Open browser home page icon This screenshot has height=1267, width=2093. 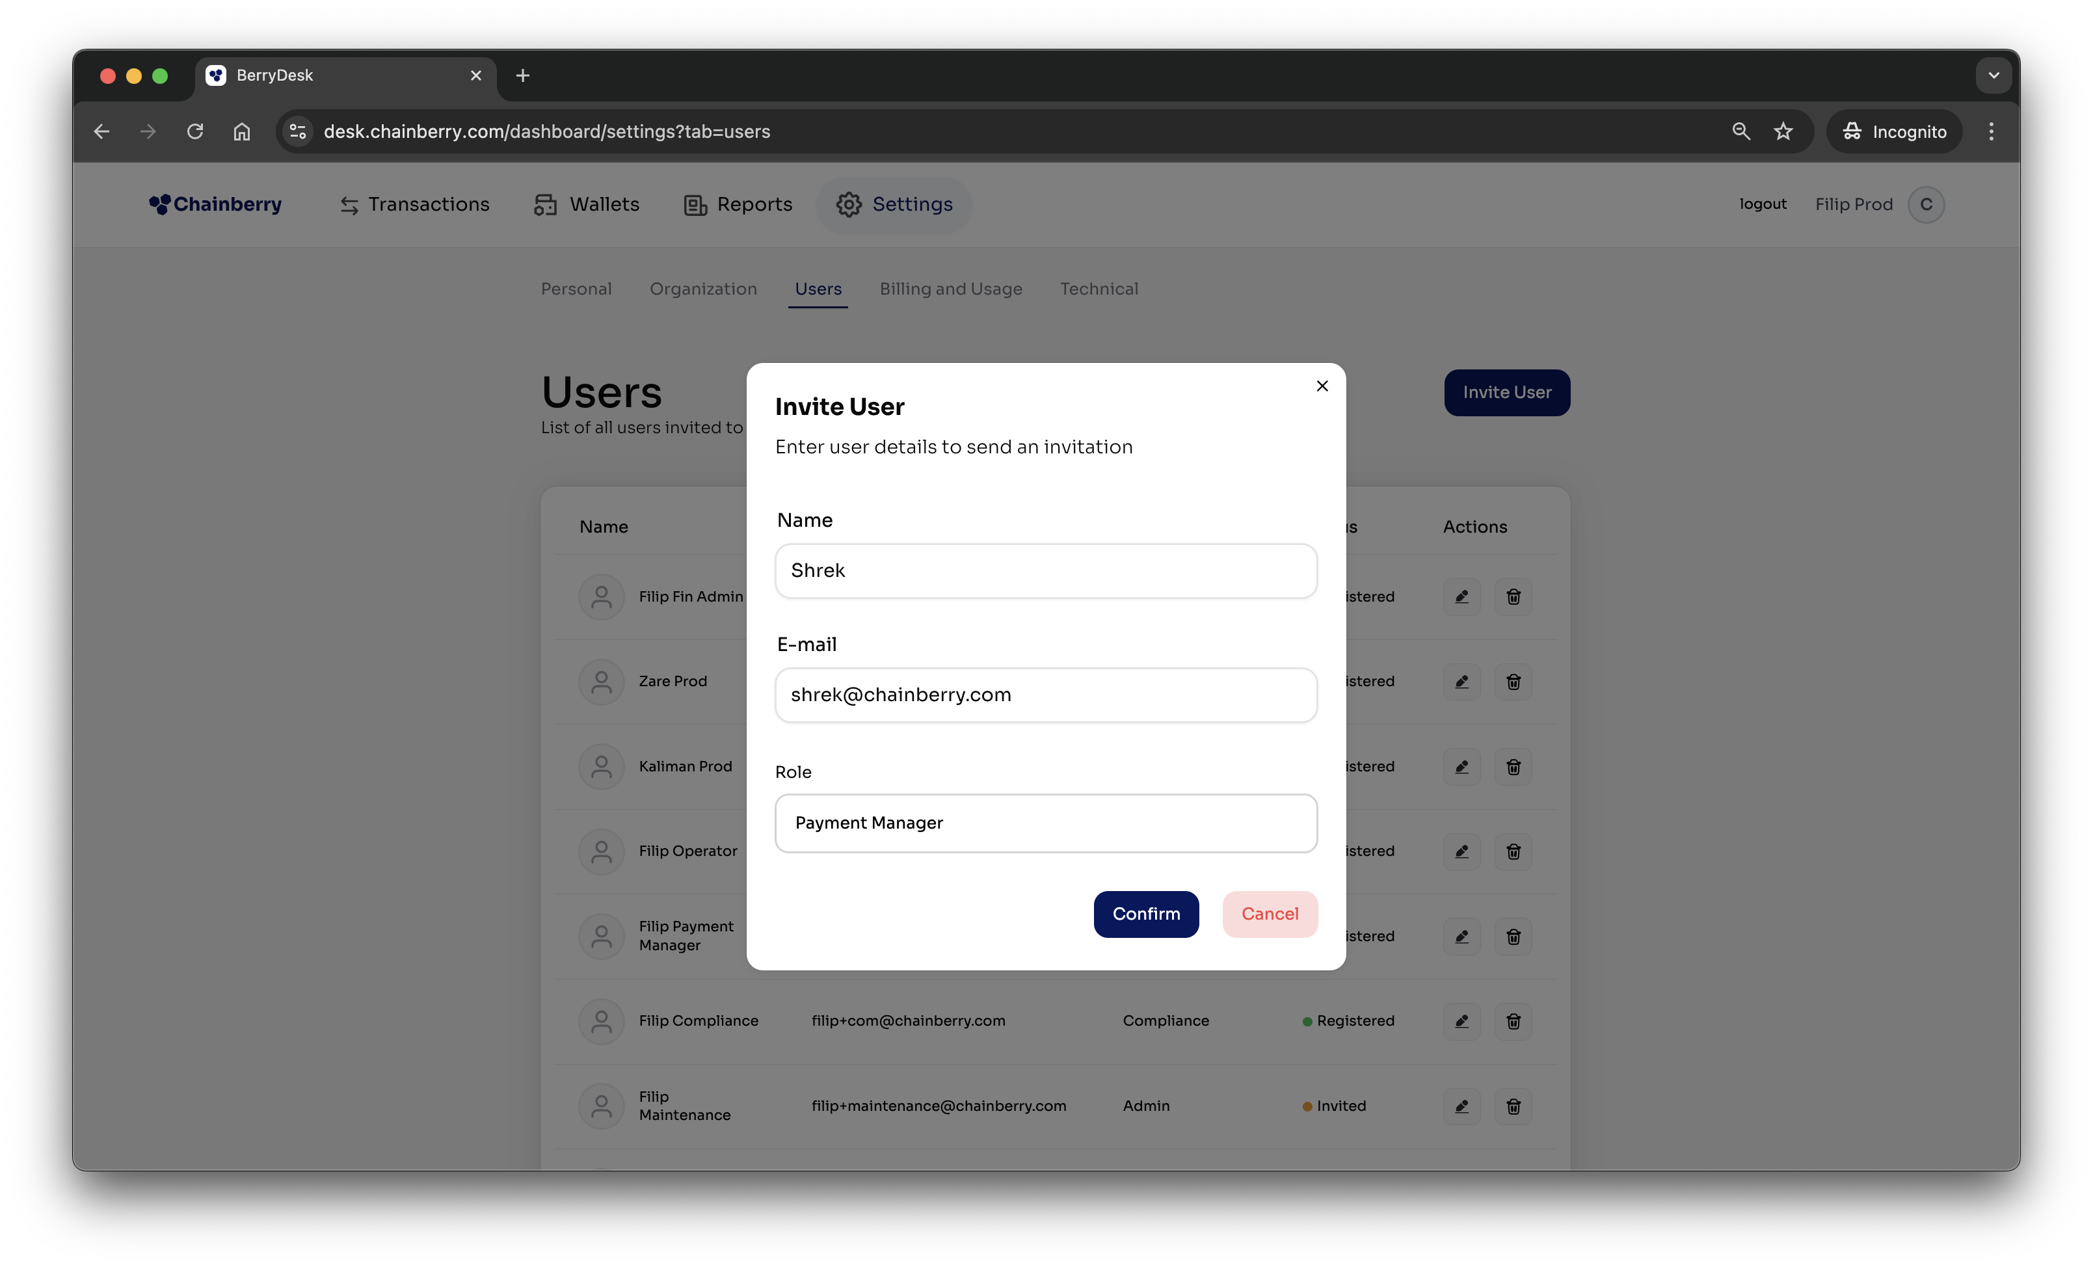(x=242, y=131)
